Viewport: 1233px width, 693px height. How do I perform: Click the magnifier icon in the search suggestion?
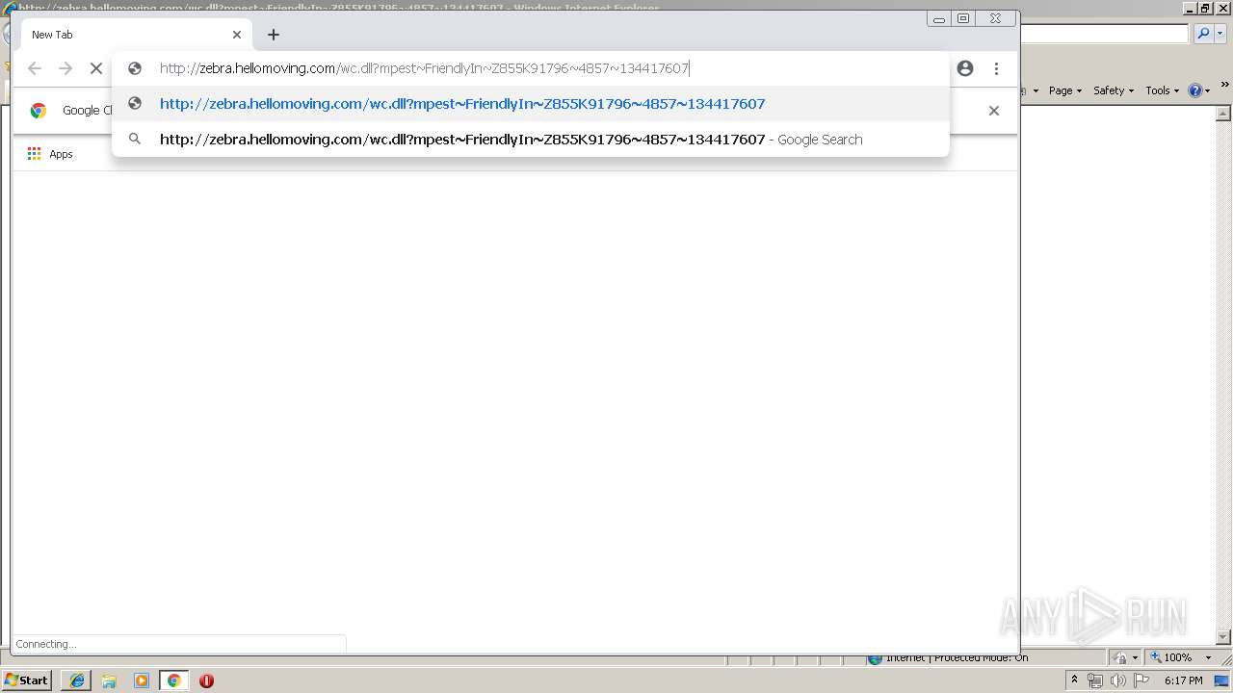[x=135, y=140]
